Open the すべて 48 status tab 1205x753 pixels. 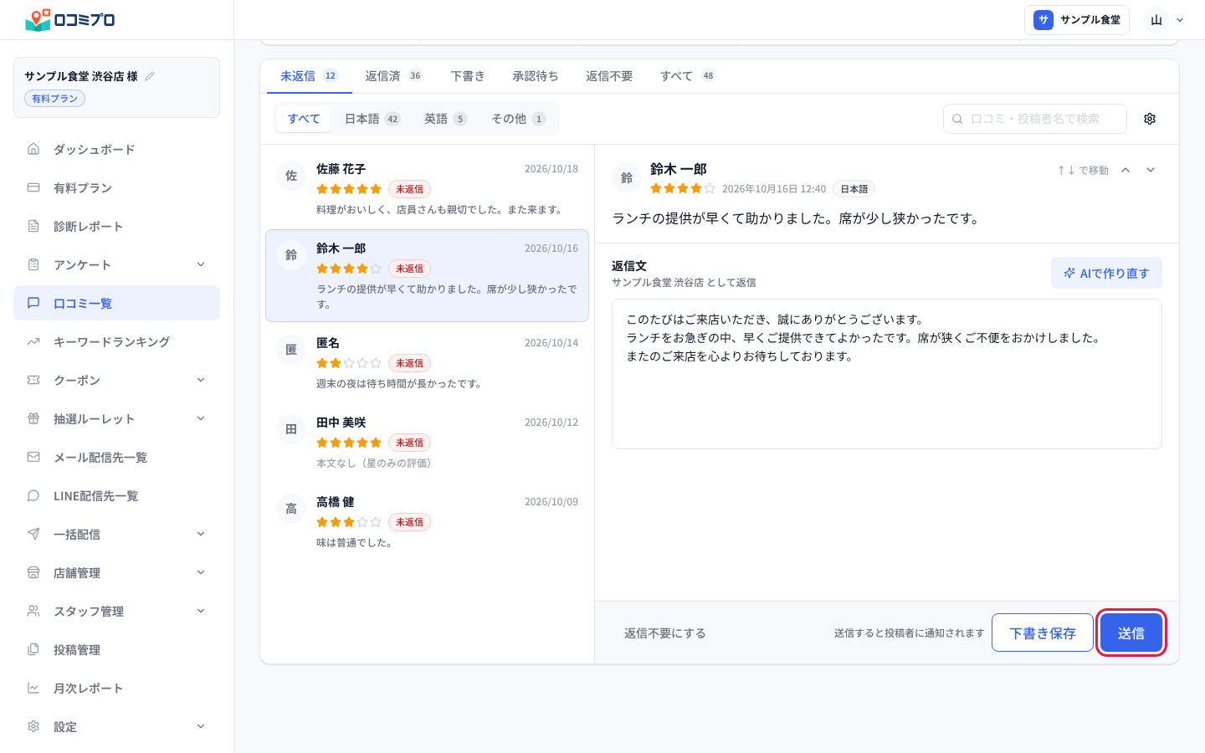point(687,76)
